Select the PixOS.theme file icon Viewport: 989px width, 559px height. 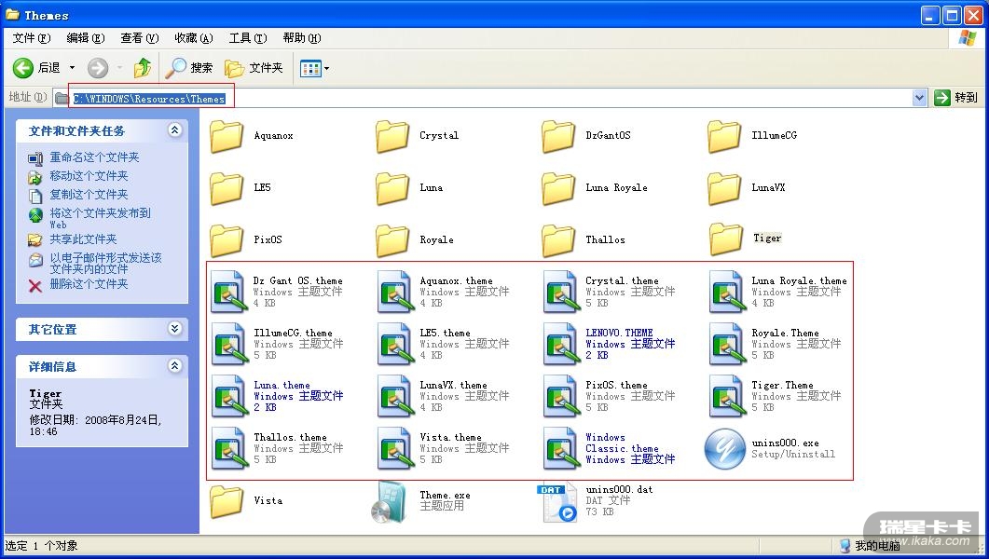coord(562,396)
